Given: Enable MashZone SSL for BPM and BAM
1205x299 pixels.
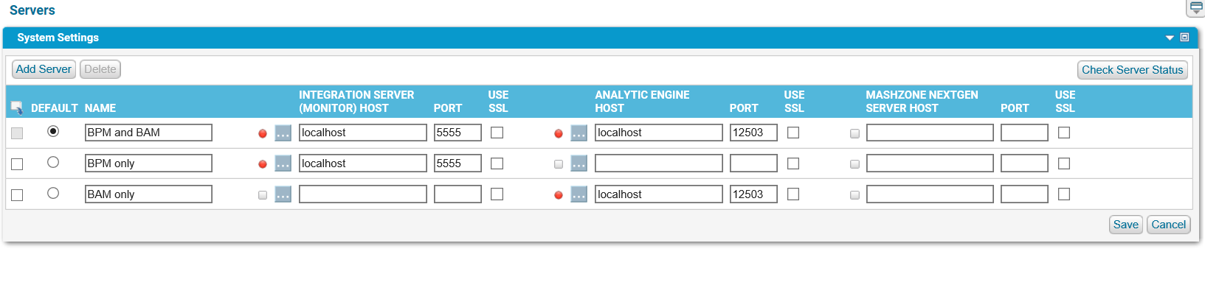Looking at the screenshot, I should coord(1064,133).
